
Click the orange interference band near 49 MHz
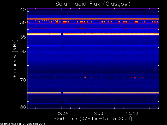pos(93,19)
